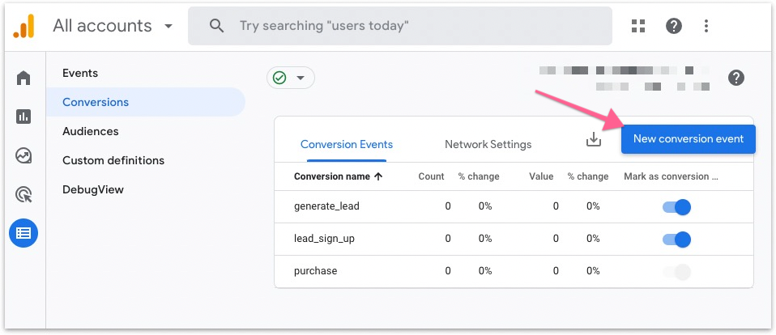Open the Reports bar chart icon

pos(23,117)
